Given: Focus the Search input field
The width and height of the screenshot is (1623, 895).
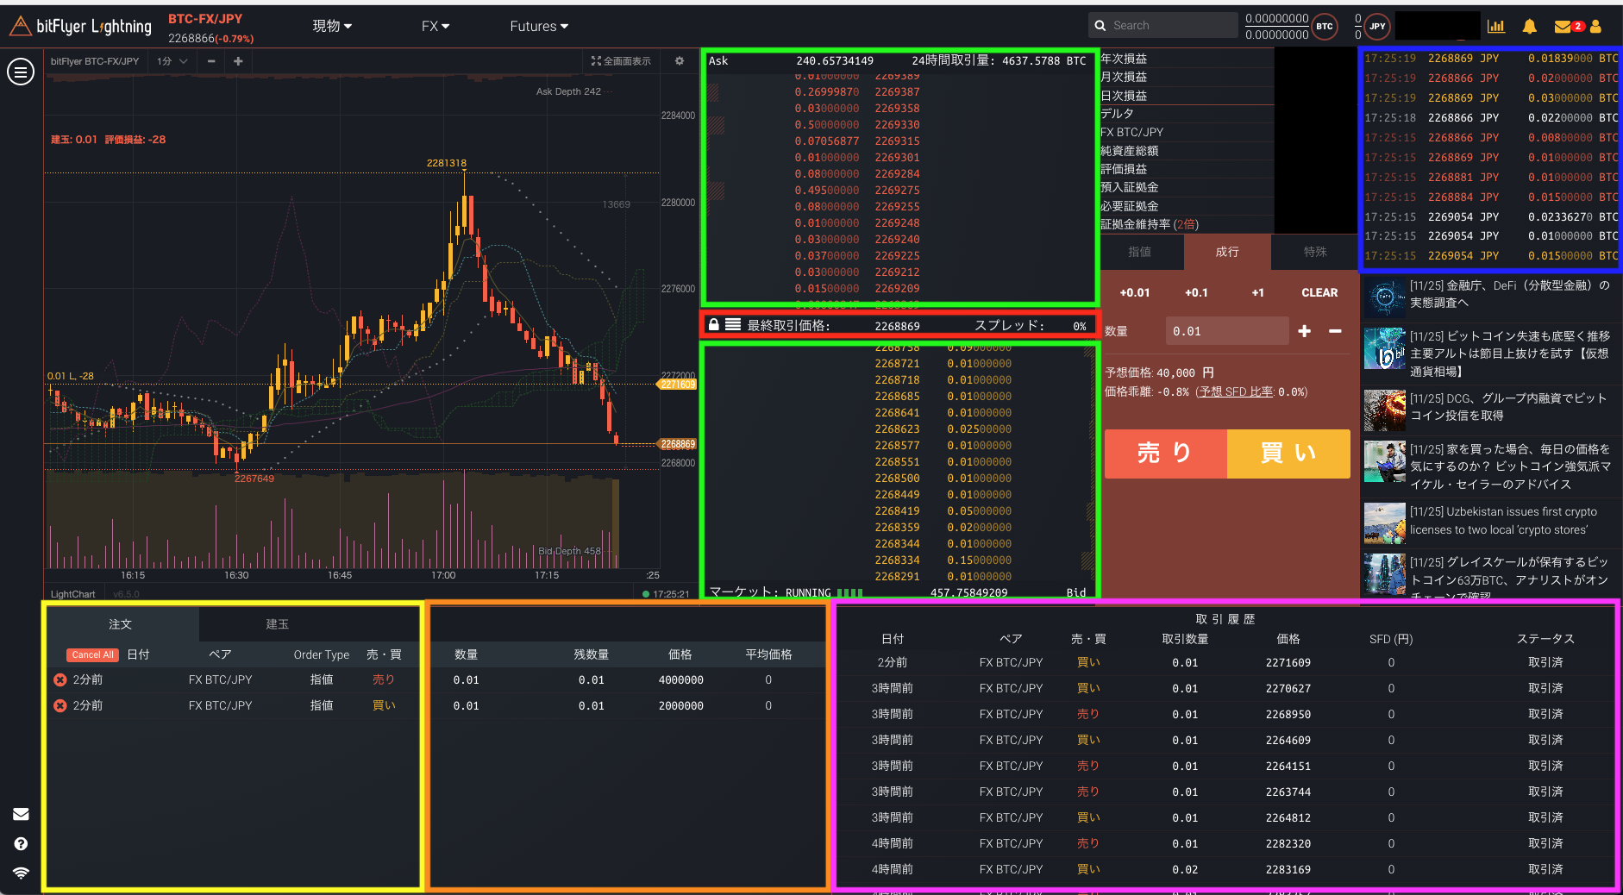Looking at the screenshot, I should [1163, 26].
